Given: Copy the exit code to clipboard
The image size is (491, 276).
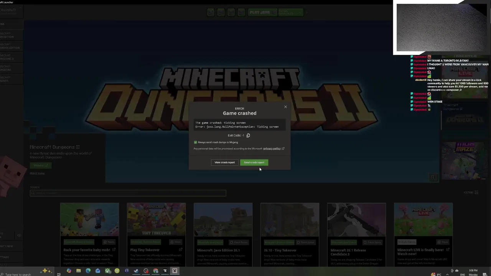Looking at the screenshot, I should pyautogui.click(x=248, y=135).
